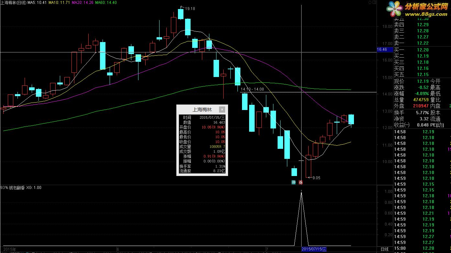This screenshot has width=451, height=253.
Task: Click the 买二 12.19 bid row
Action: coord(411,56)
